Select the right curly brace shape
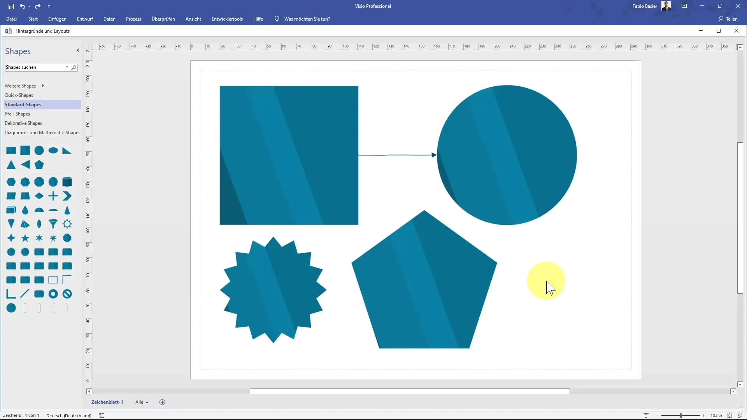Screen dimensions: 747x420 pyautogui.click(x=67, y=308)
